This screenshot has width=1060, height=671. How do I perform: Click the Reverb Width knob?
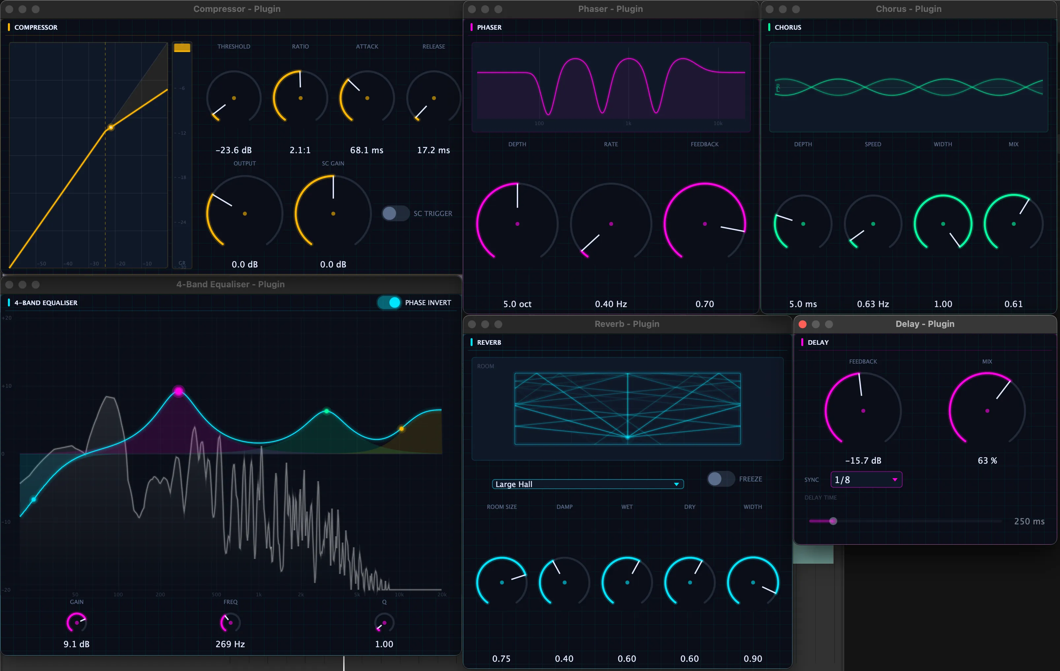pos(753,583)
